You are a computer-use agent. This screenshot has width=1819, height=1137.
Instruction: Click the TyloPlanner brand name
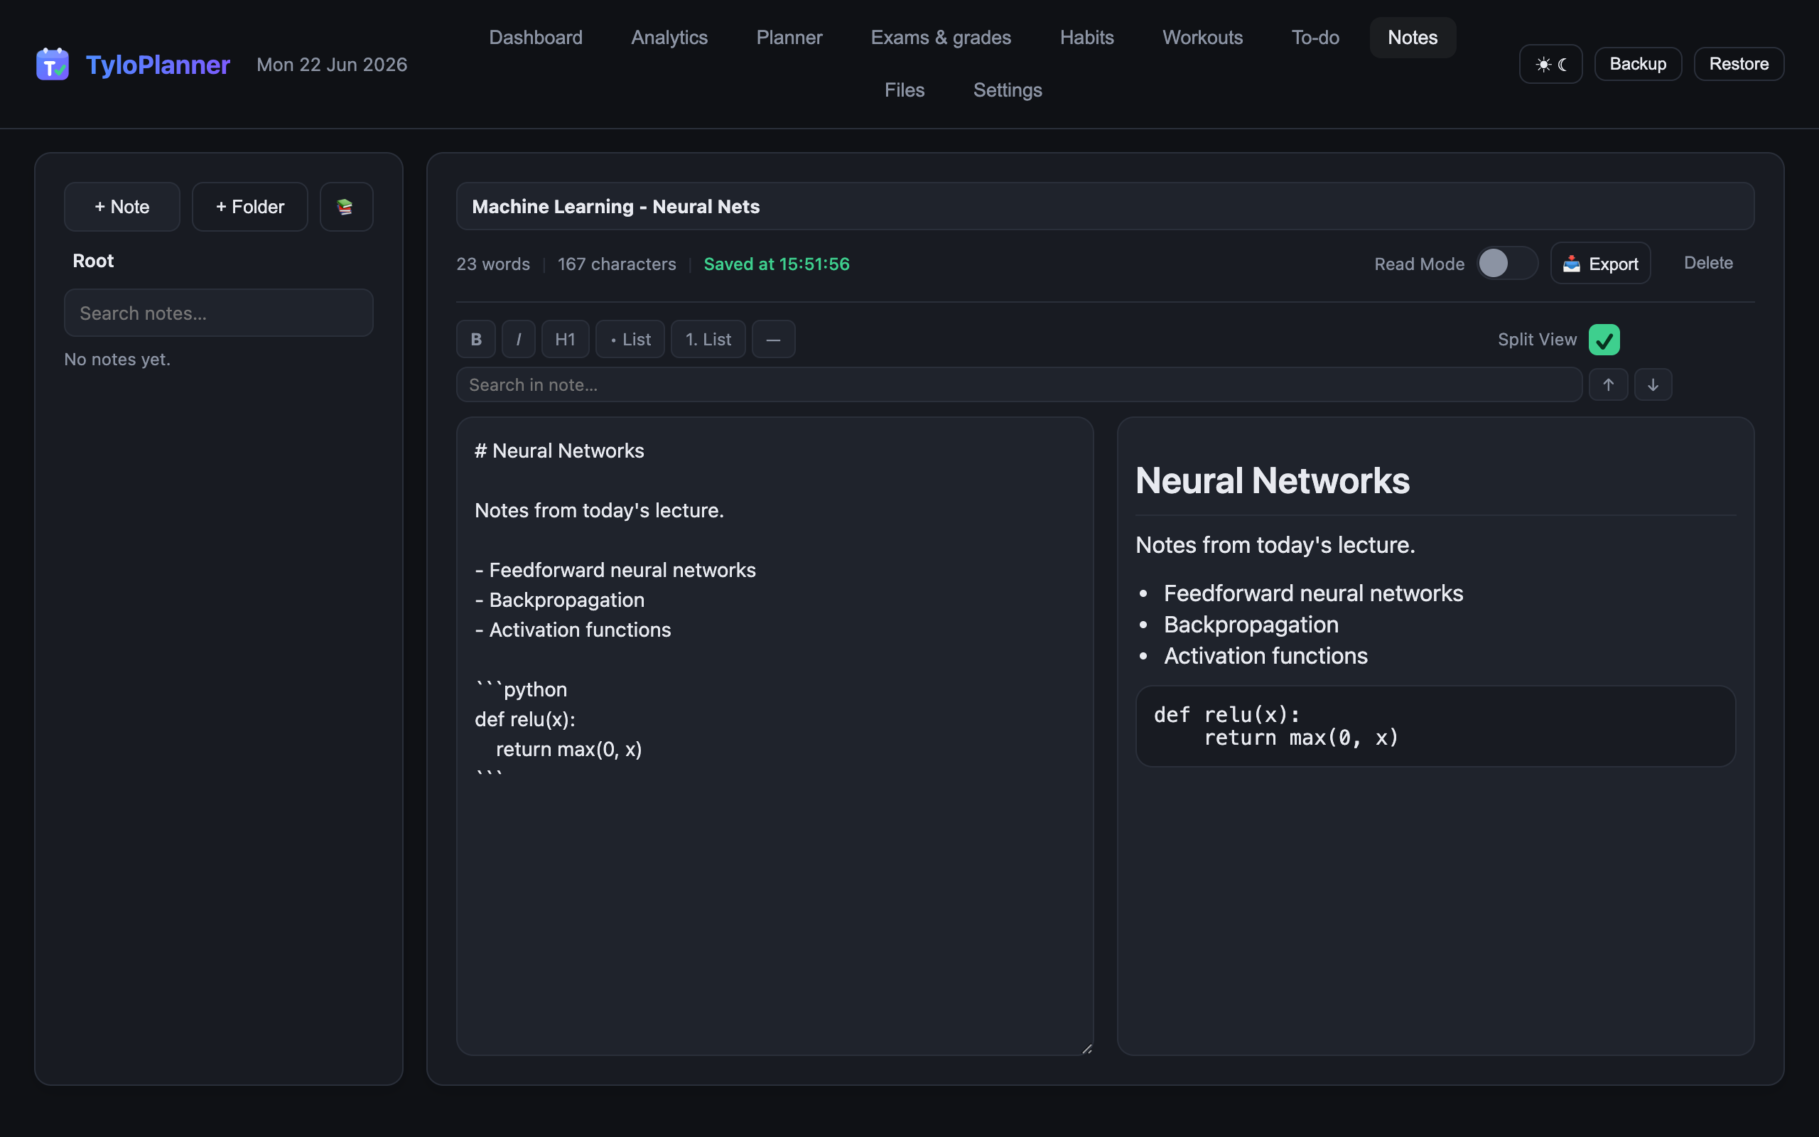click(158, 65)
